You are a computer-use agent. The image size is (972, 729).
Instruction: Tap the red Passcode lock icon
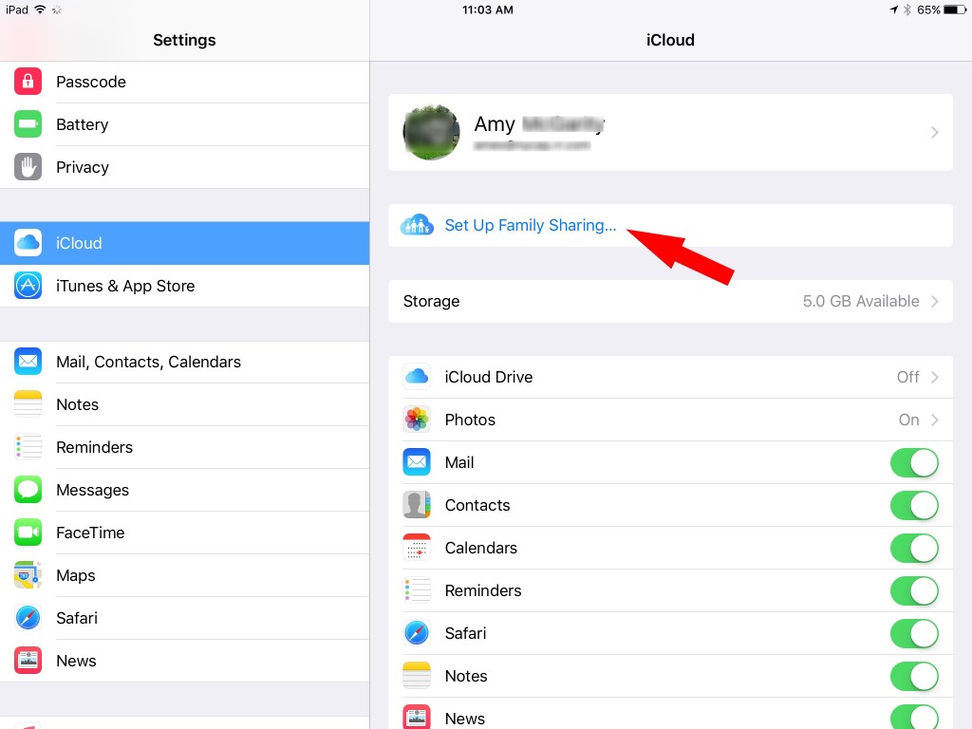click(28, 82)
